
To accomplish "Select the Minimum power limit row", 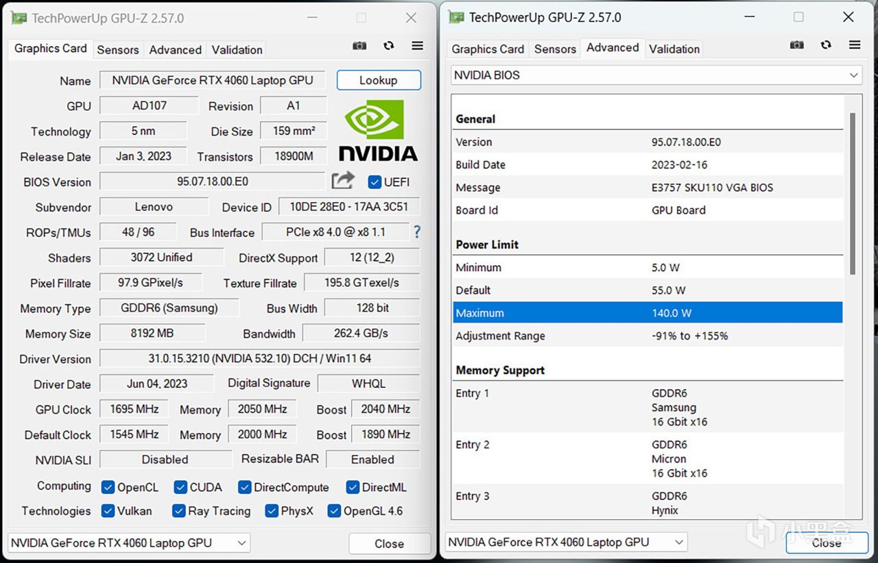I will click(x=648, y=268).
